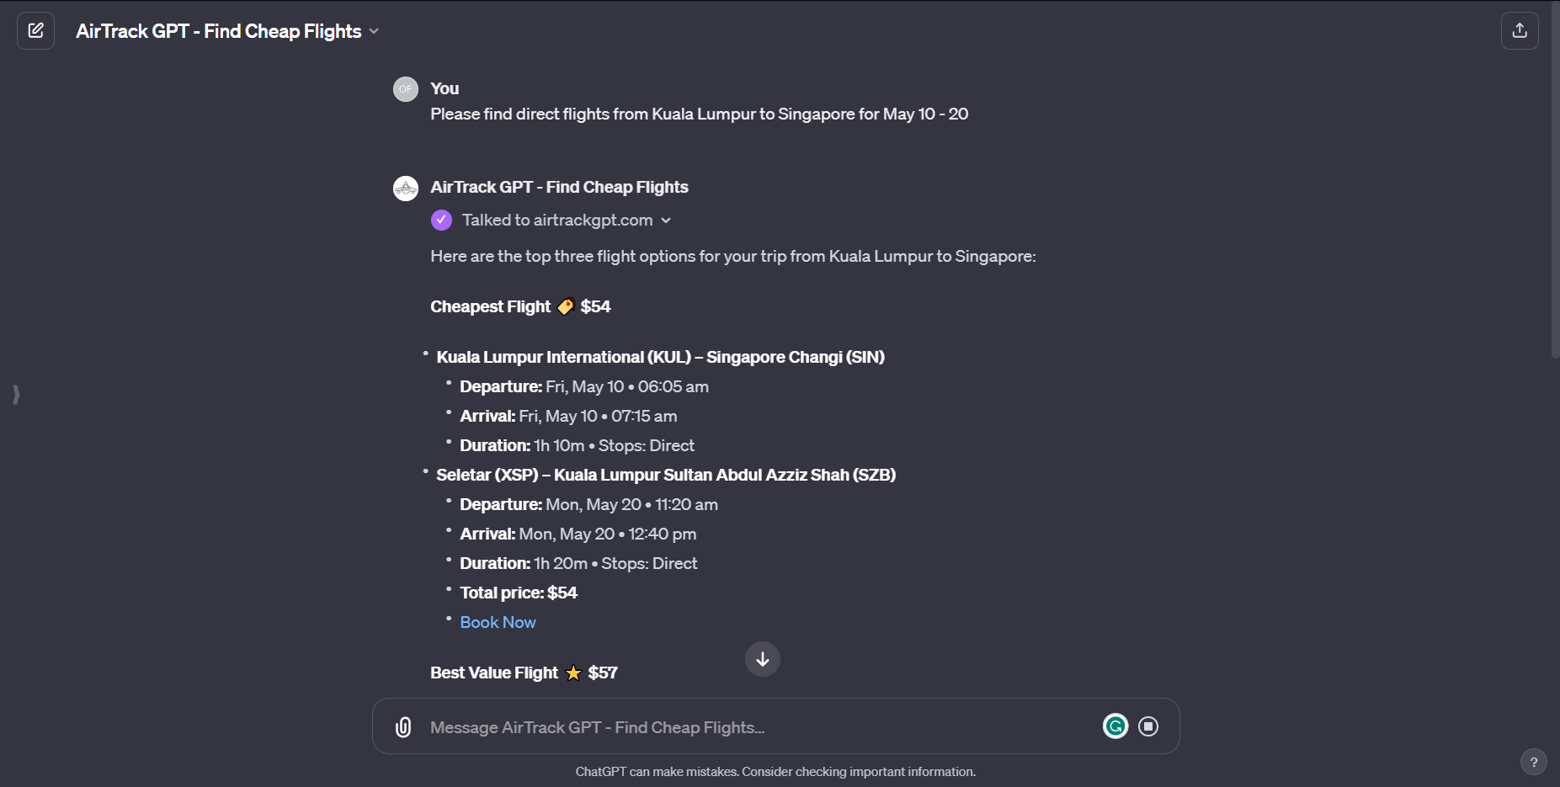This screenshot has height=787, width=1560.
Task: Click the Talked to airtrackgpt.com text
Action: 557,221
